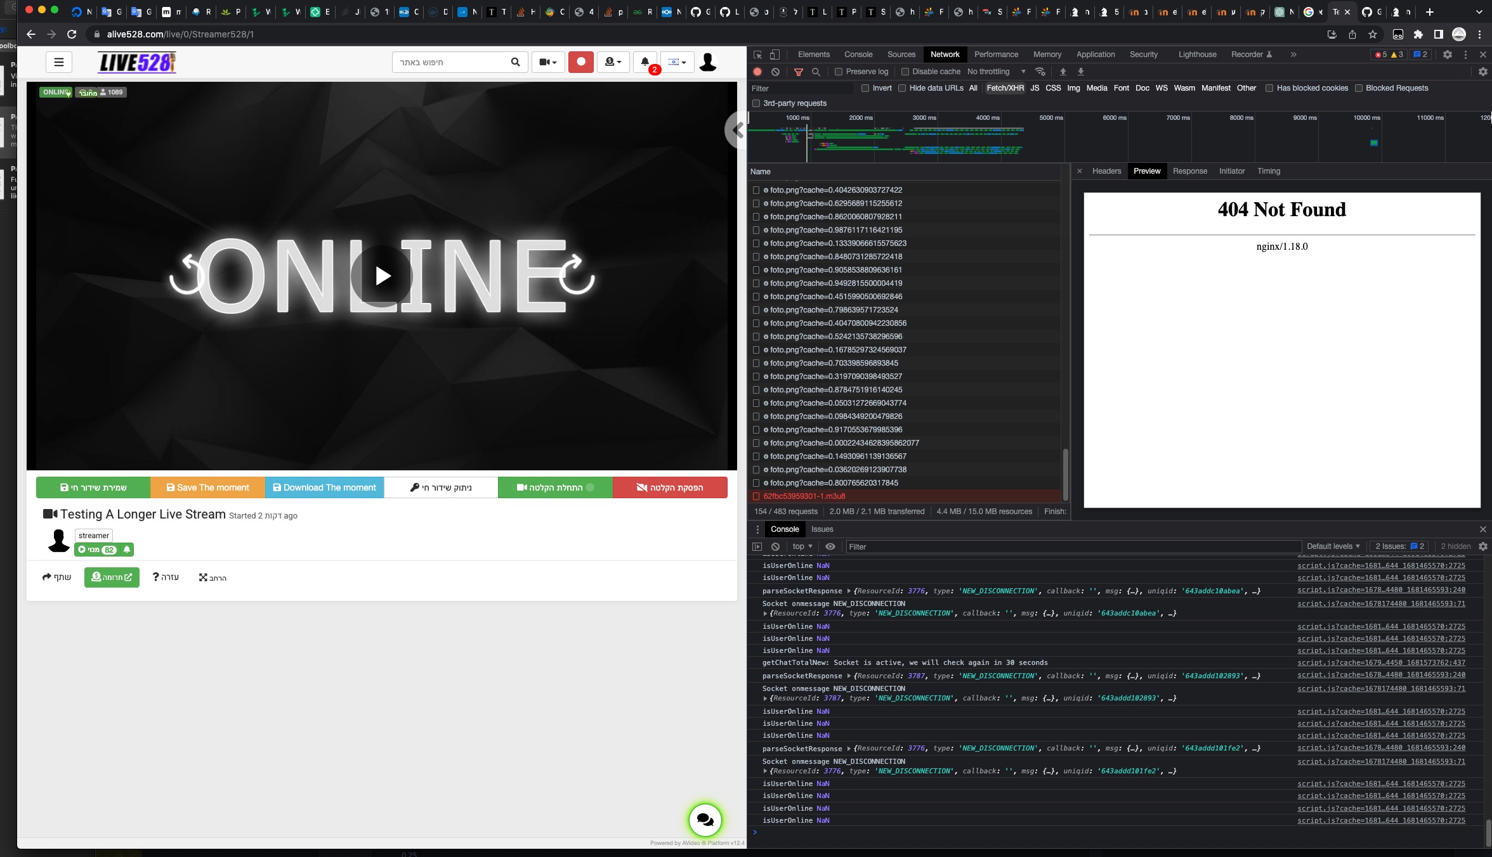Open notifications bell with 2 badge
Image resolution: width=1492 pixels, height=857 pixels.
tap(645, 62)
